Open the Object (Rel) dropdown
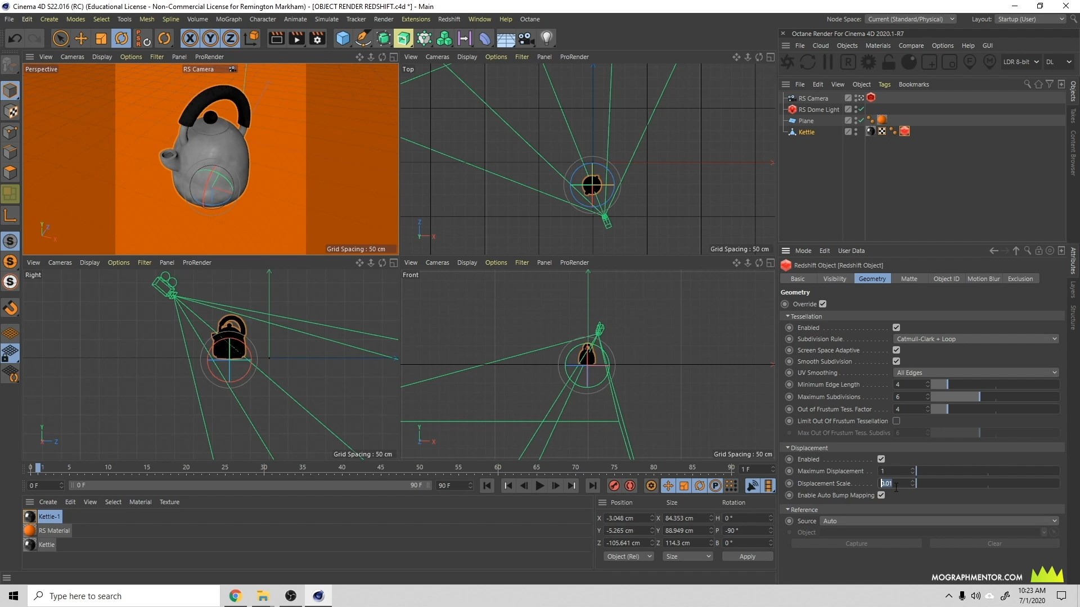 pos(629,556)
